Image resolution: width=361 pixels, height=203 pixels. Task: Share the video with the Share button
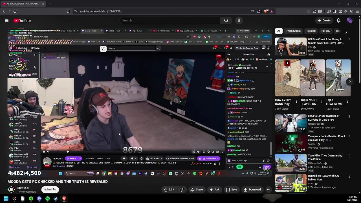196,189
